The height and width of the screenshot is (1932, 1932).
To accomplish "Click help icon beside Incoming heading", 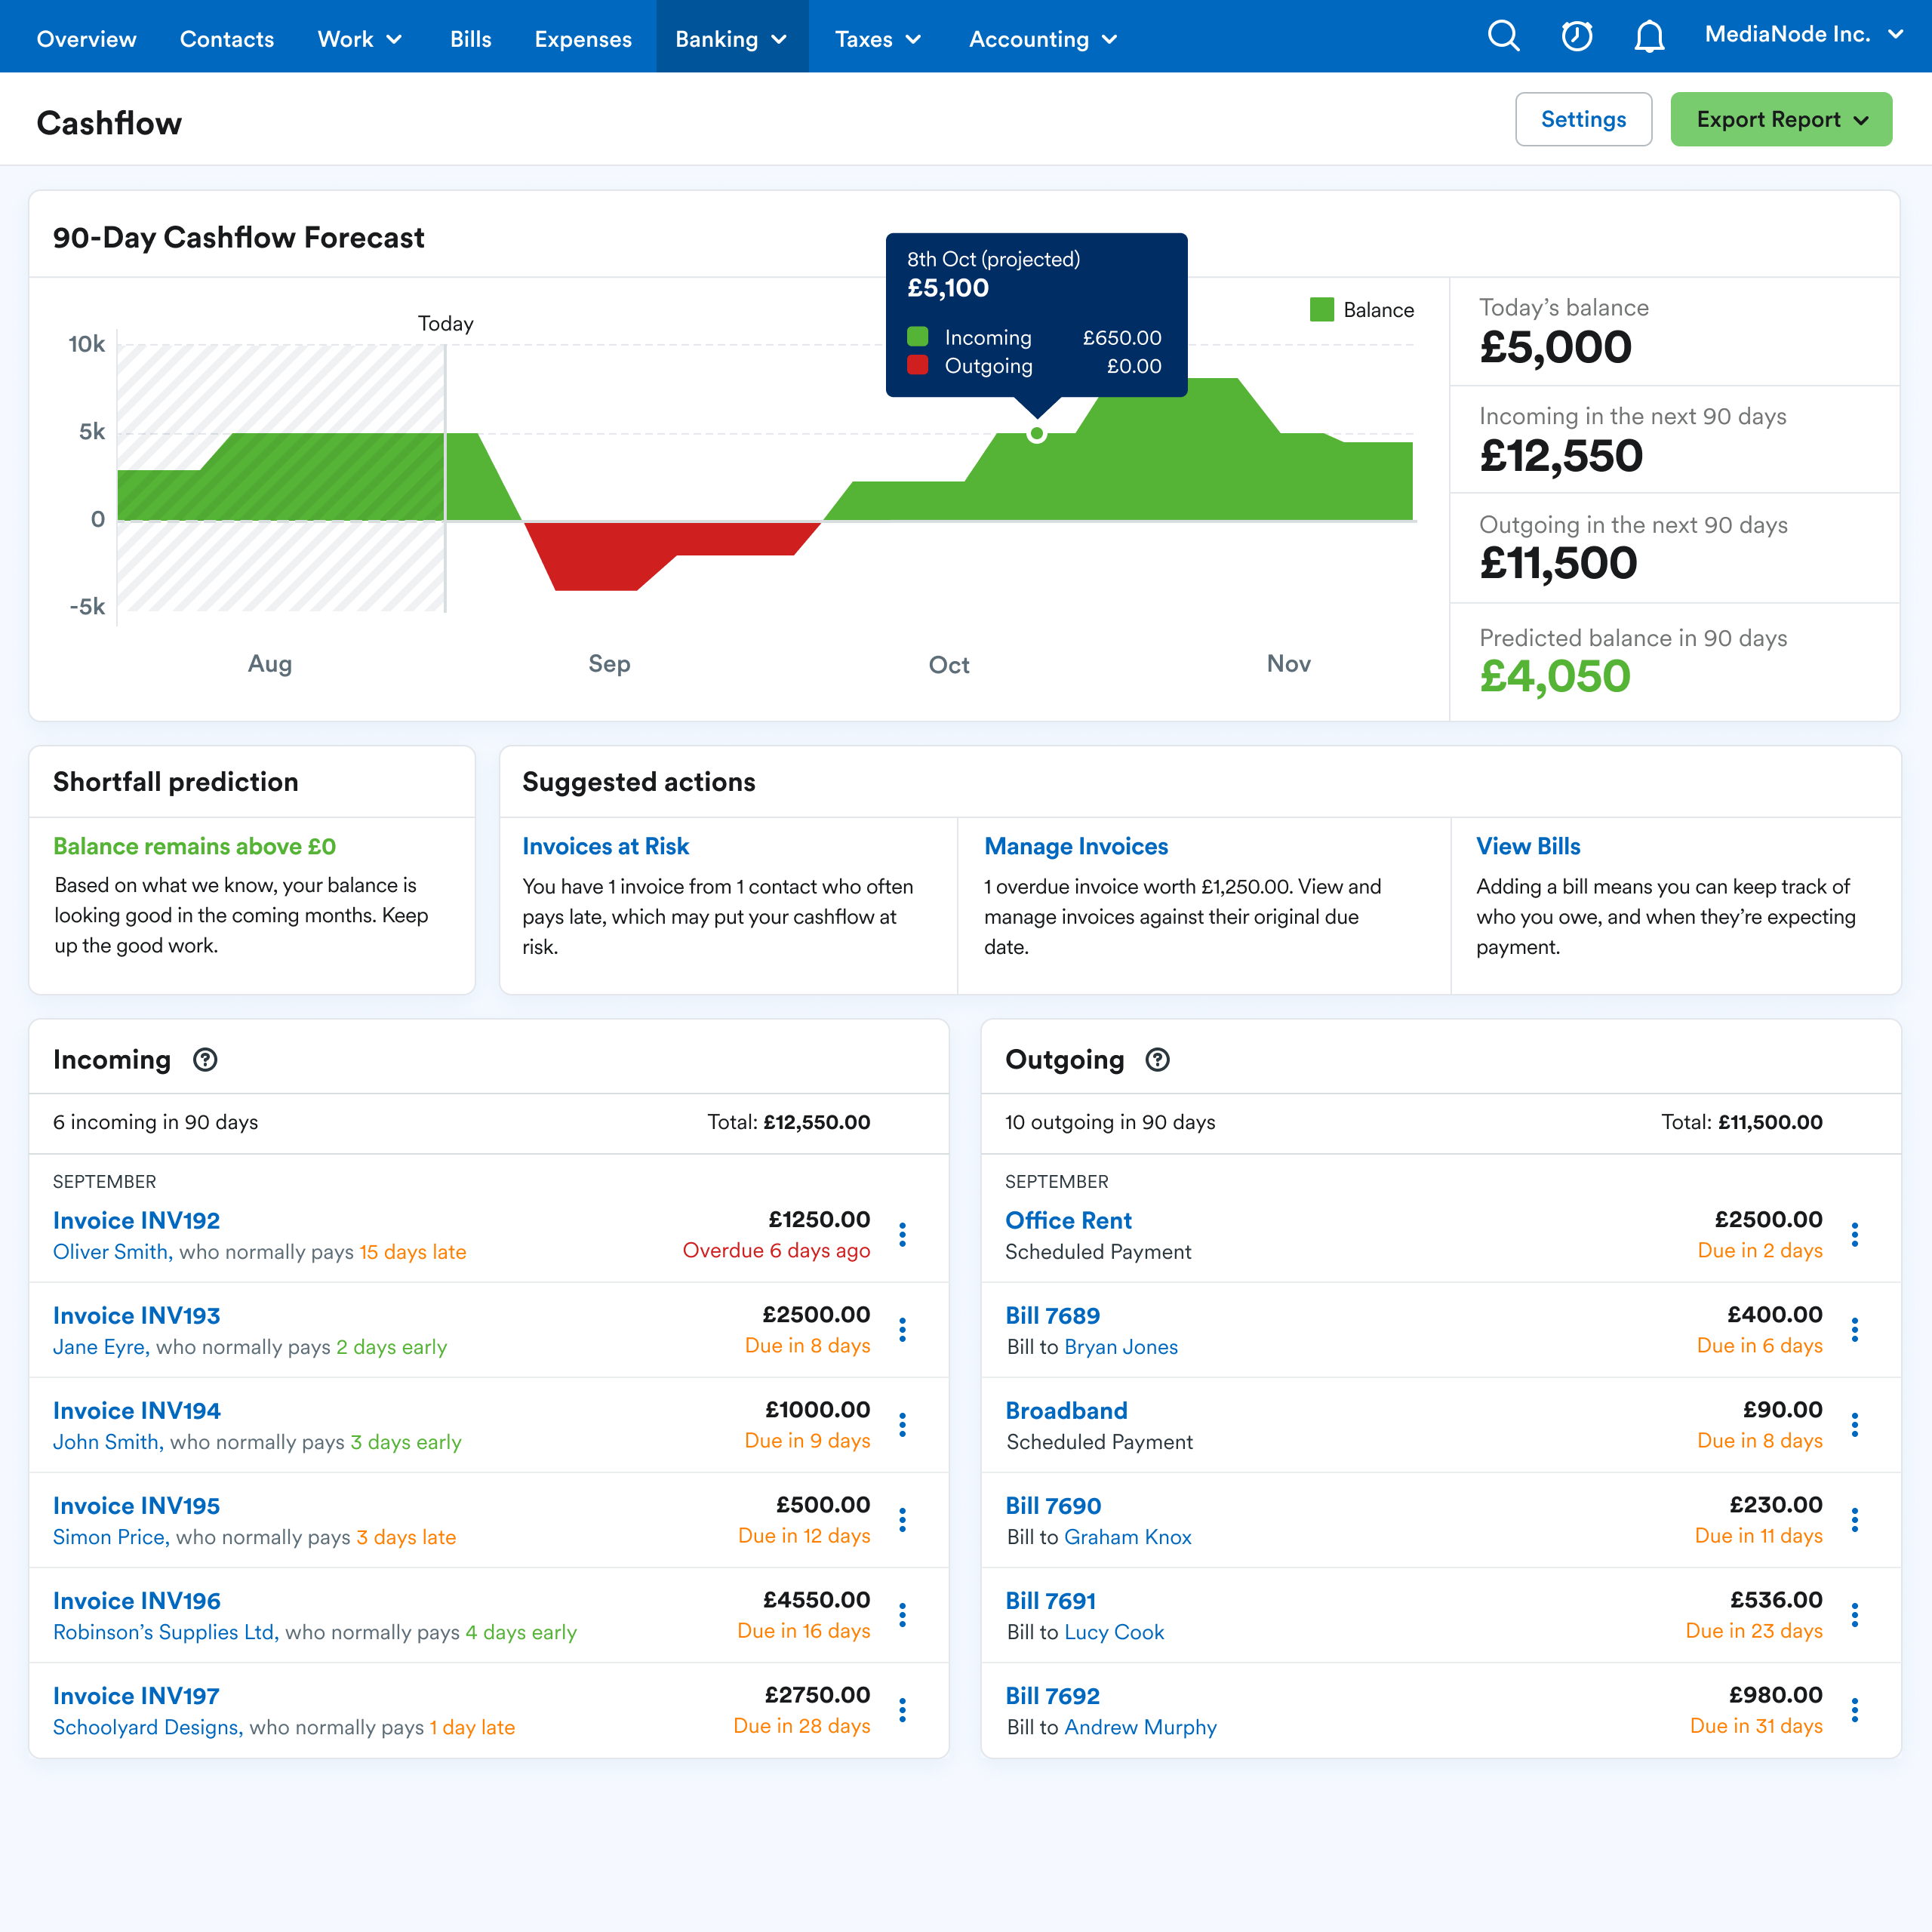I will pos(205,1060).
